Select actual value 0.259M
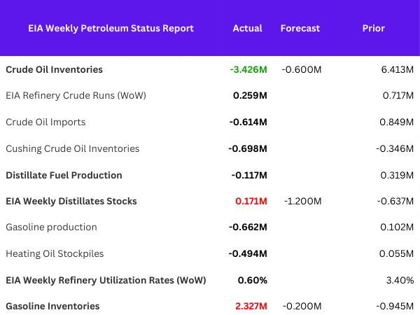This screenshot has height=315, width=420. click(250, 96)
